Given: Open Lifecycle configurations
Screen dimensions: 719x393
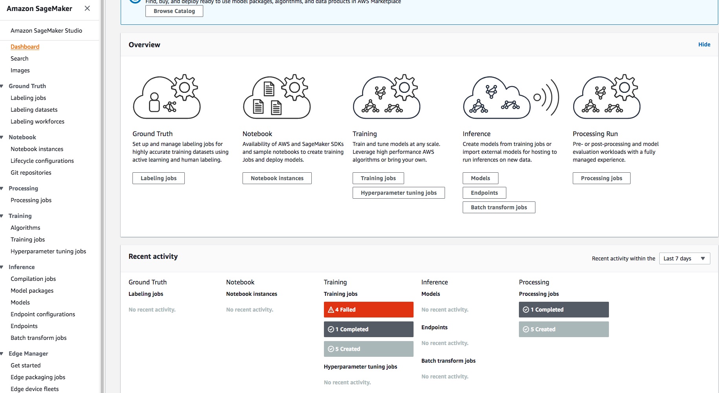Looking at the screenshot, I should tap(42, 161).
